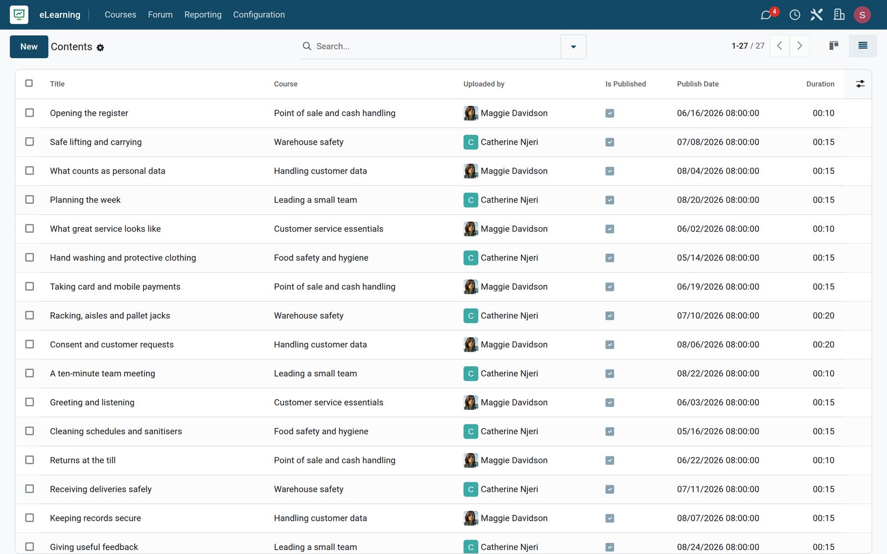Screen dimensions: 887x554
Task: Open Keeping records secure record
Action: (x=95, y=518)
